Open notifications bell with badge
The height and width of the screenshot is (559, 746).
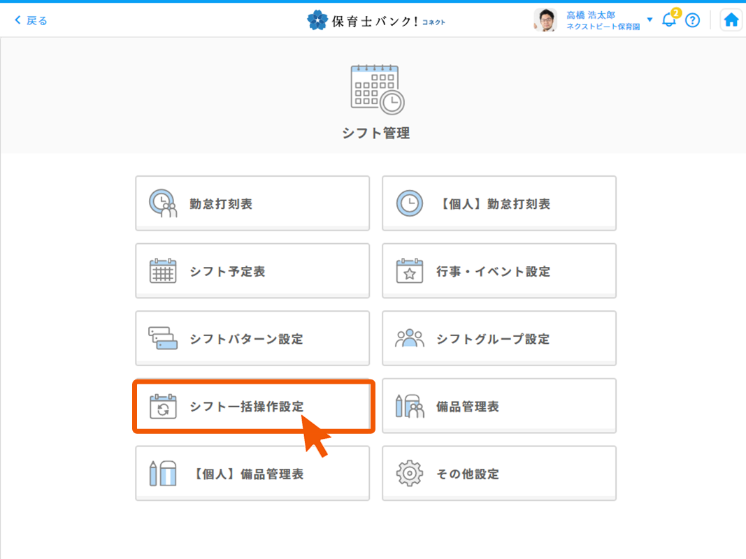click(x=669, y=20)
